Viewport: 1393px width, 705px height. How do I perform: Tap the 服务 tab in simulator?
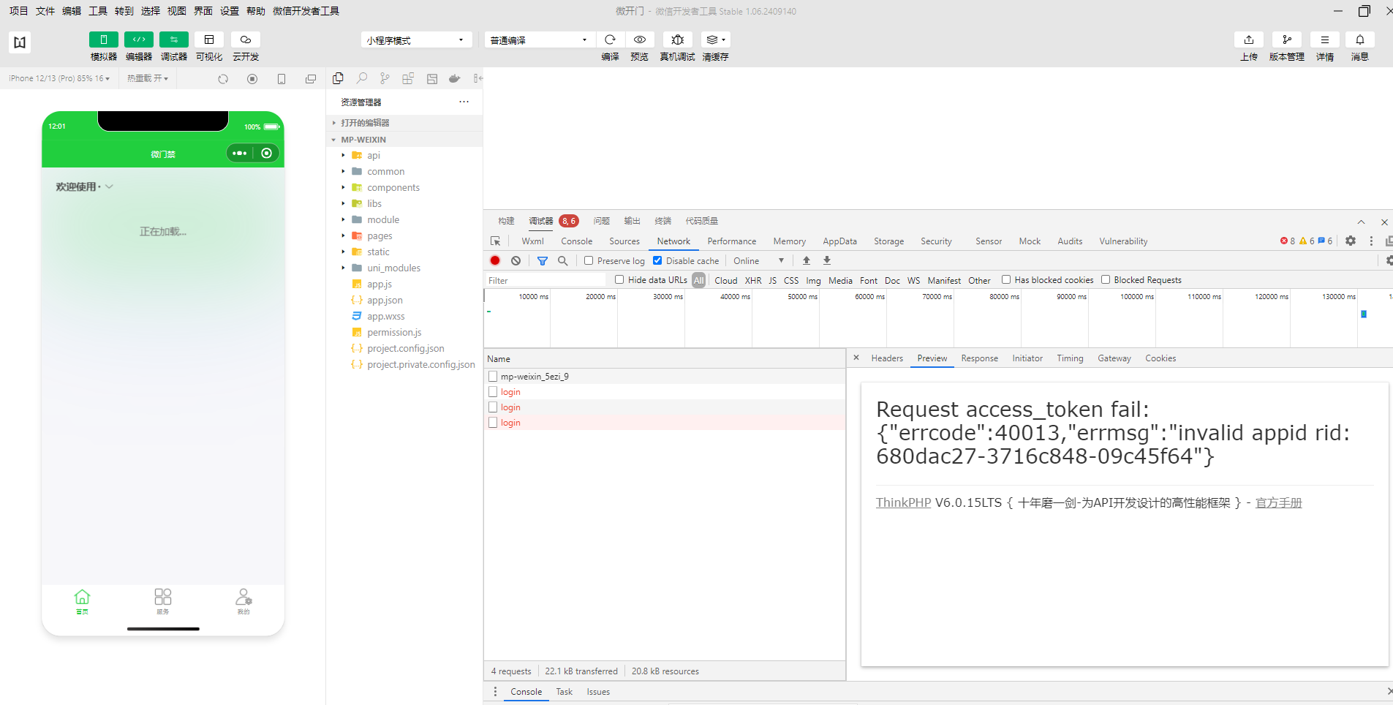(x=163, y=602)
